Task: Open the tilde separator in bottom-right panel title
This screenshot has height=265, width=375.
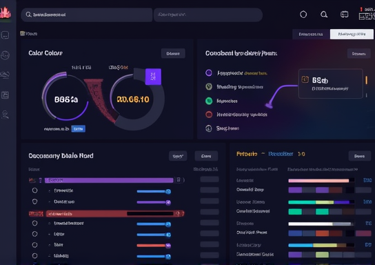Action: coord(263,154)
